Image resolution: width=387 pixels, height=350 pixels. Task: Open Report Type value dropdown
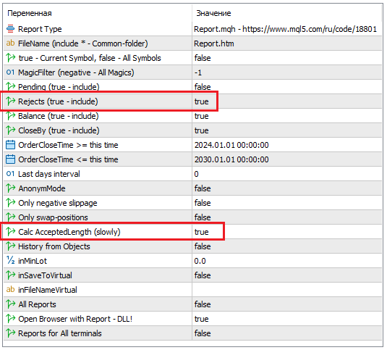coord(286,29)
